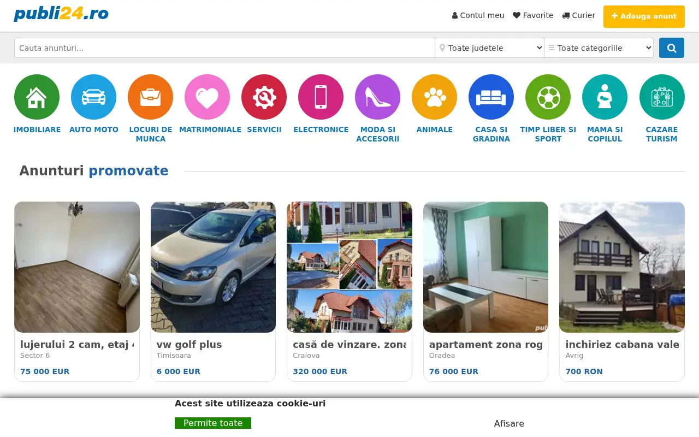
Task: Click the vw golf plus listing title
Action: coord(189,345)
